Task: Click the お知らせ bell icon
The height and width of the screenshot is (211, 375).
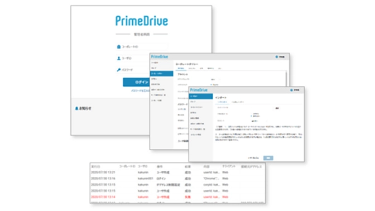Action: click(76, 108)
